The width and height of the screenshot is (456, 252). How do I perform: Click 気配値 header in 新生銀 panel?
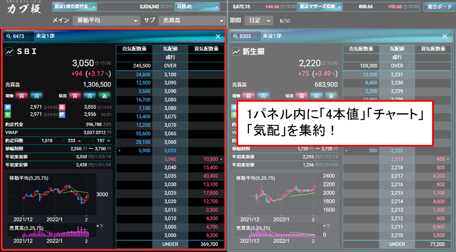(x=397, y=49)
